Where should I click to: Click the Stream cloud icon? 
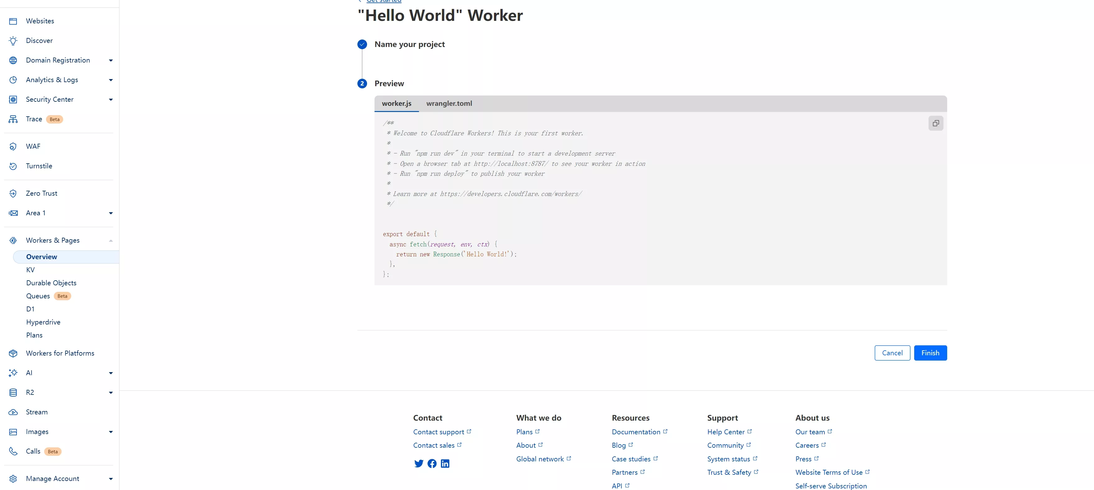pos(13,412)
